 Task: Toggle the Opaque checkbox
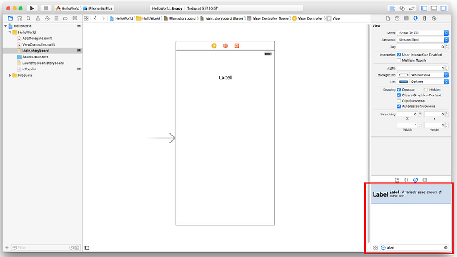point(399,89)
